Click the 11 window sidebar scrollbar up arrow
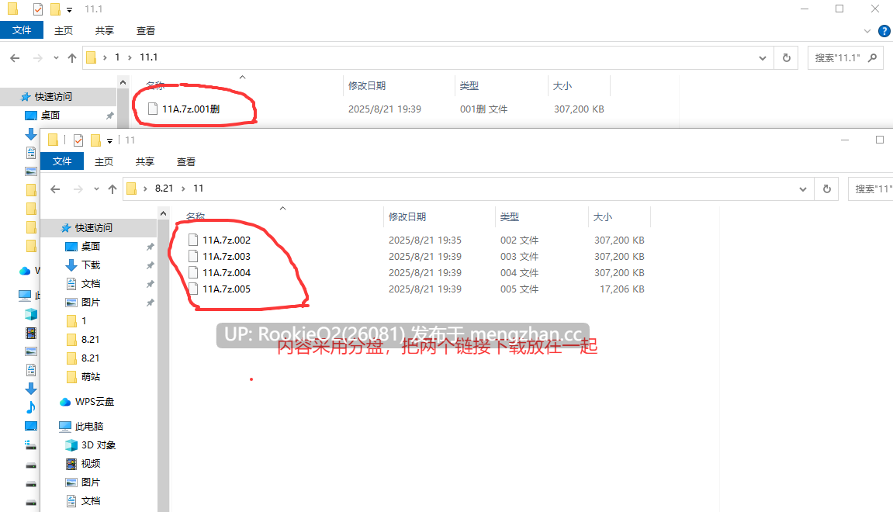 coord(164,213)
